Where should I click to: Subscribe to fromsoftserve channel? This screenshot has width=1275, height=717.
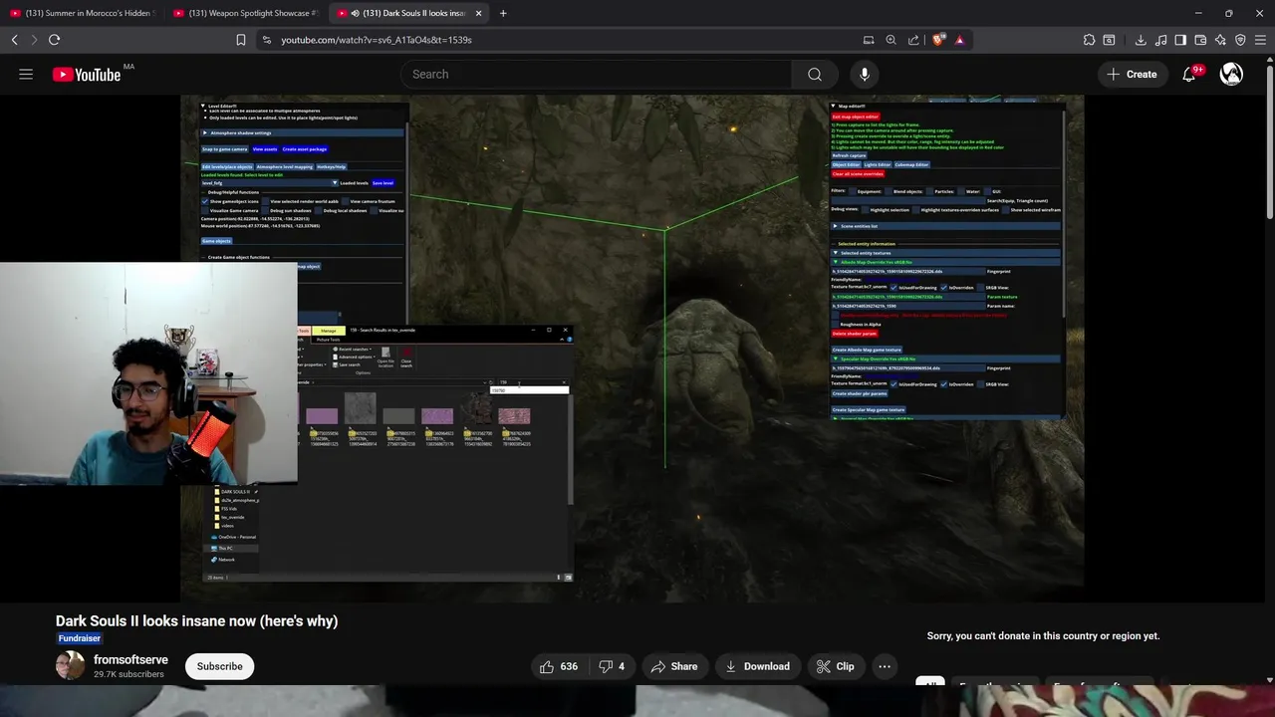(x=219, y=666)
